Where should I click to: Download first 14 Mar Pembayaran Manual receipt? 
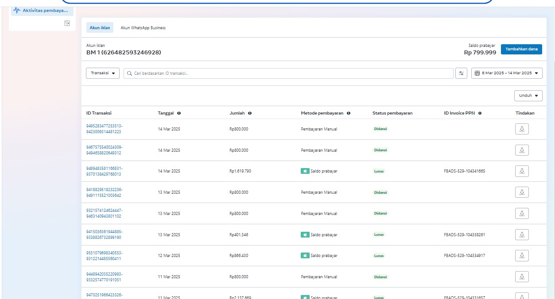[x=522, y=129]
